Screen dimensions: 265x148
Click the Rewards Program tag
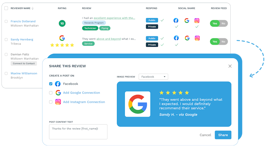pos(94,23)
